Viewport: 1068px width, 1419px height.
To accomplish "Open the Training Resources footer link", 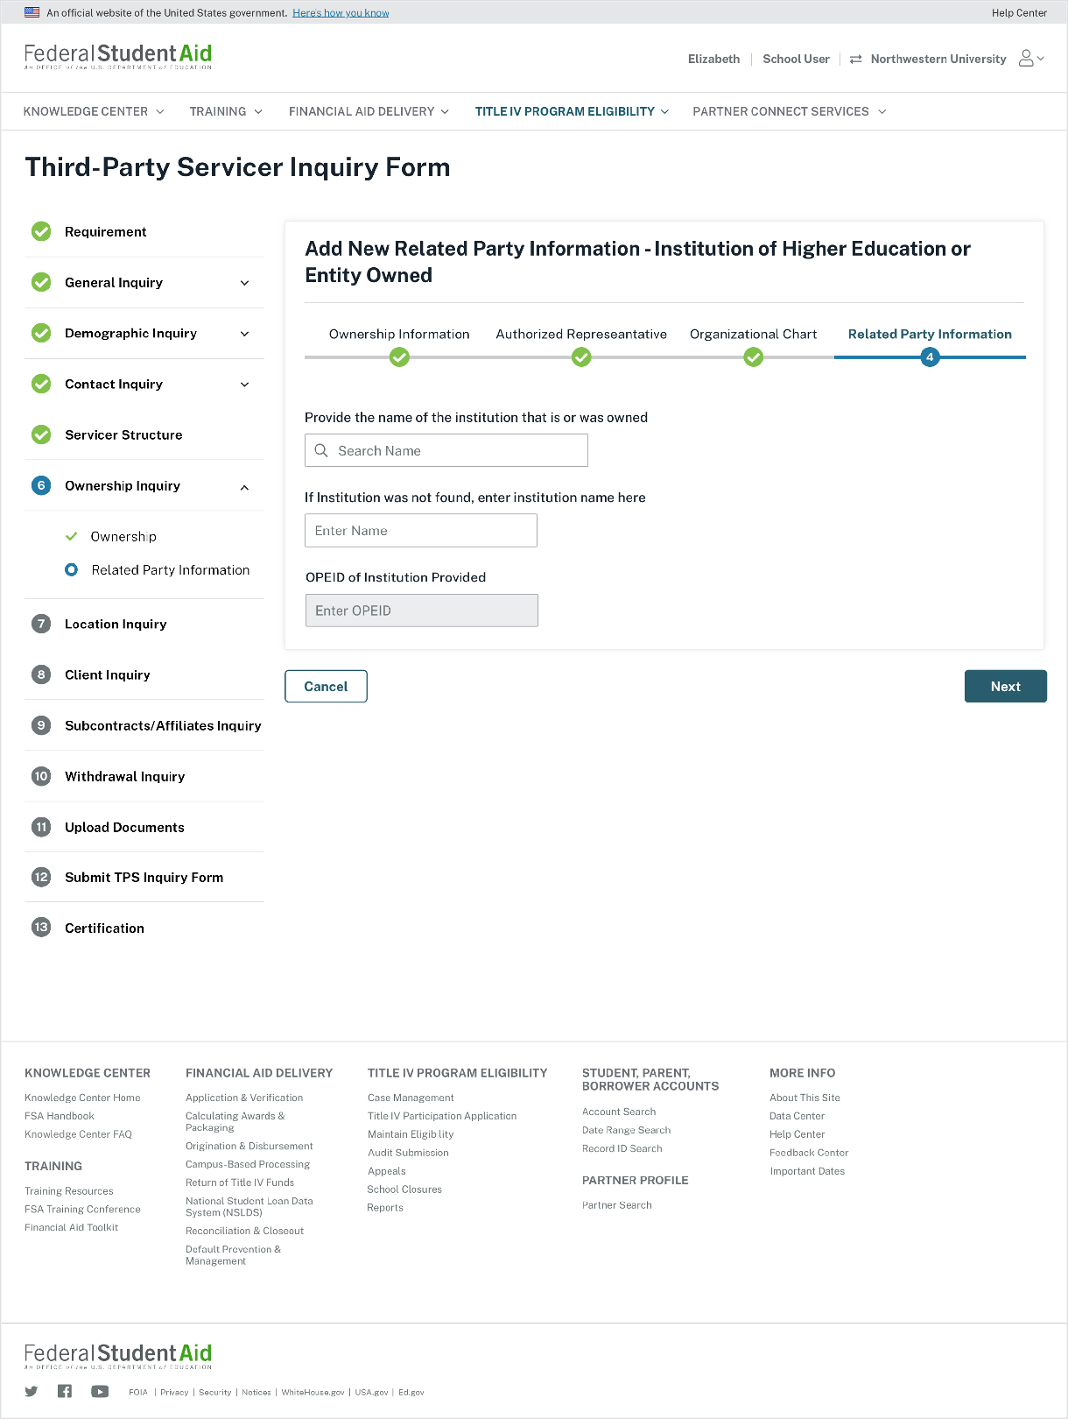I will (x=69, y=1191).
